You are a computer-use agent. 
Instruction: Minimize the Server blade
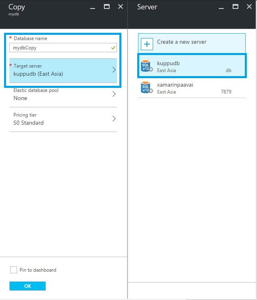click(x=222, y=7)
